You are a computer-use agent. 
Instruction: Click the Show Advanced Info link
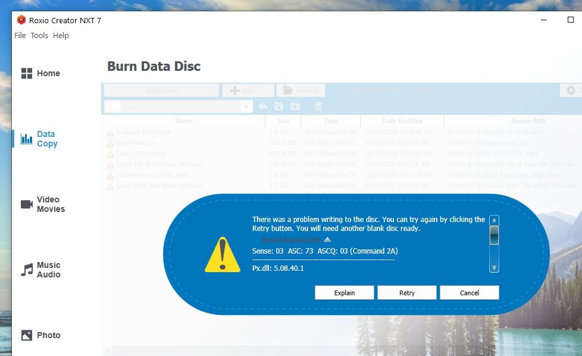point(290,239)
